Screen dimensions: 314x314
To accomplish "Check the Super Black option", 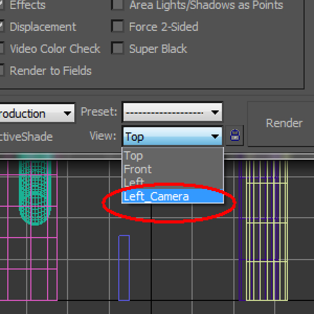I will pos(119,49).
